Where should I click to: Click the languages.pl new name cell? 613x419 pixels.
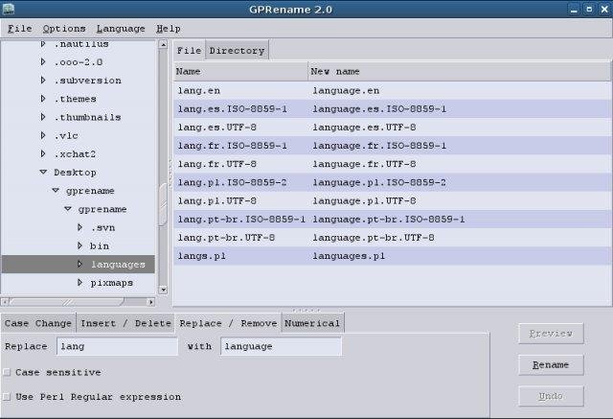pos(349,256)
